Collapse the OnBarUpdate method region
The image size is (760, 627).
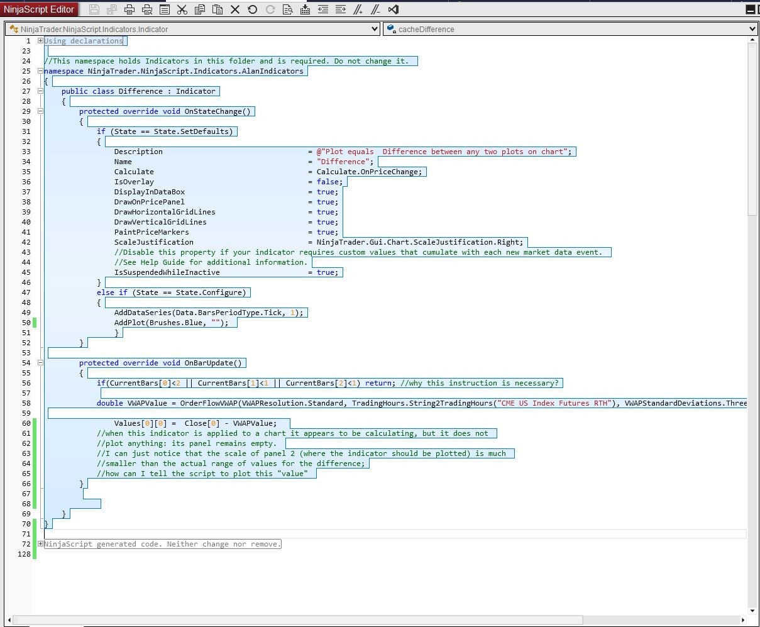click(x=40, y=362)
